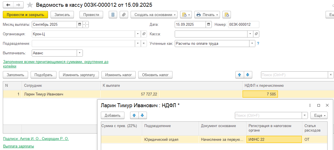Expand the Касса dropdown list
This screenshot has width=334, height=150.
click(250, 34)
